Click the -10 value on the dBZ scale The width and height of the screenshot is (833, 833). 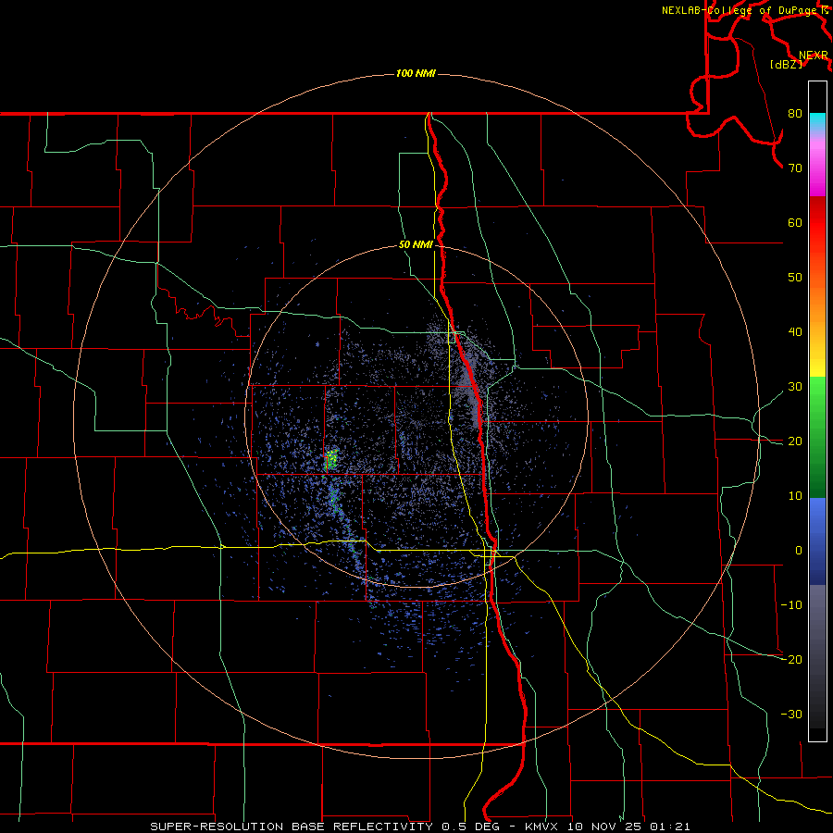click(x=791, y=605)
